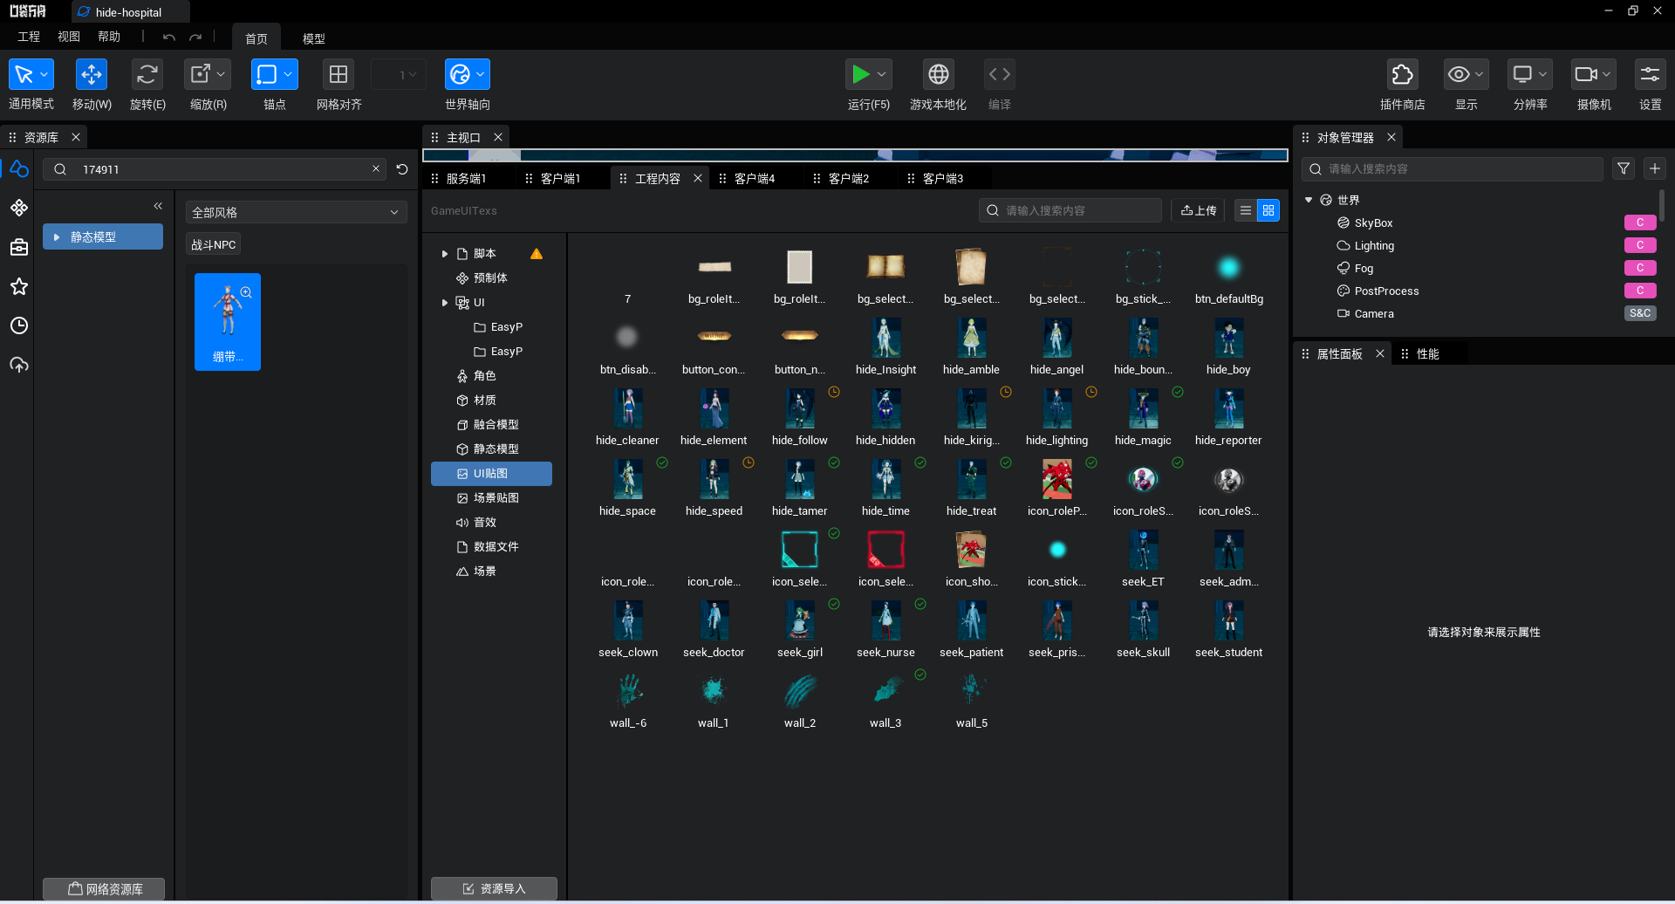The width and height of the screenshot is (1675, 904).
Task: Toggle display eye icon
Action: coord(1459,74)
